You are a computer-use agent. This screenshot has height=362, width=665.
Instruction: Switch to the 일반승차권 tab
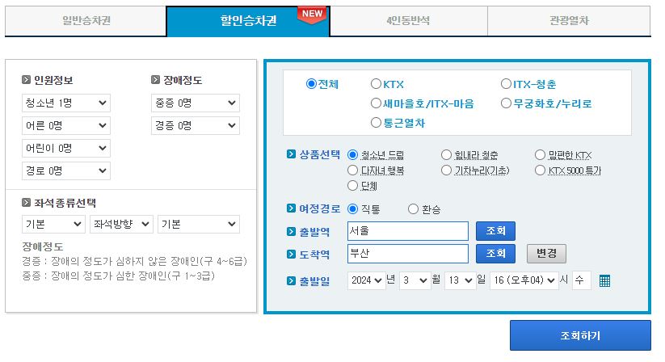[86, 20]
